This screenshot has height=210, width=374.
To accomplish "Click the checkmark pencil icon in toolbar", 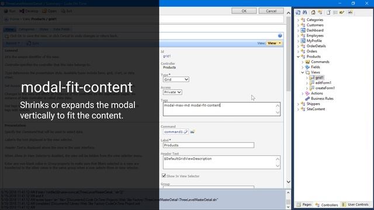I will (x=342, y=12).
